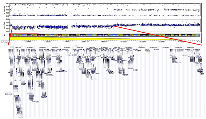Click the B Allele Freq axis title
This screenshot has height=119, width=206.
click(x=5, y=10)
